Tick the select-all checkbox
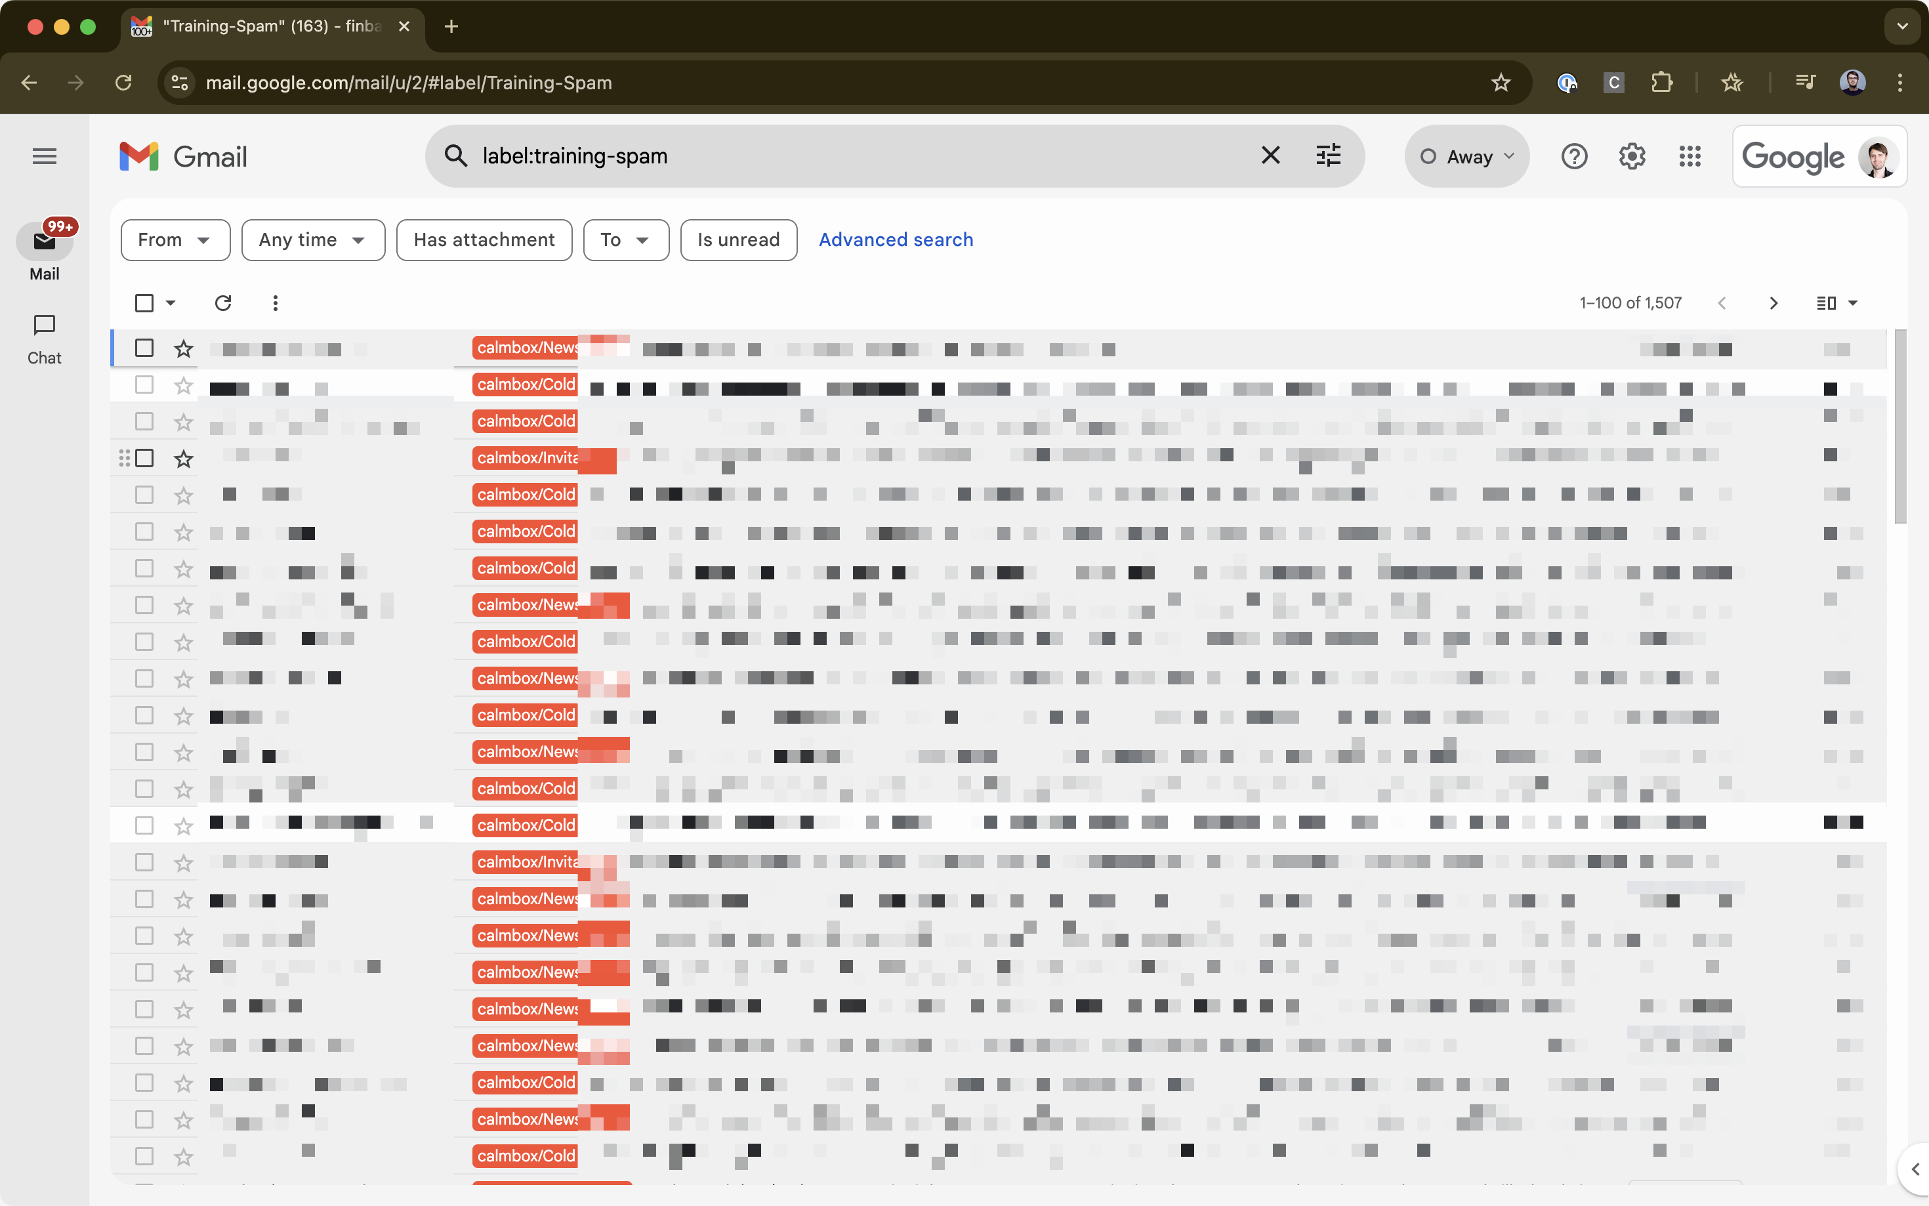Viewport: 1929px width, 1206px height. click(x=144, y=303)
